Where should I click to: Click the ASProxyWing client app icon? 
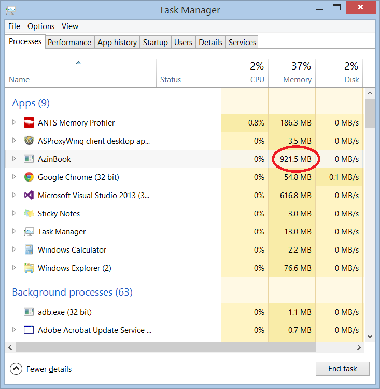[29, 141]
